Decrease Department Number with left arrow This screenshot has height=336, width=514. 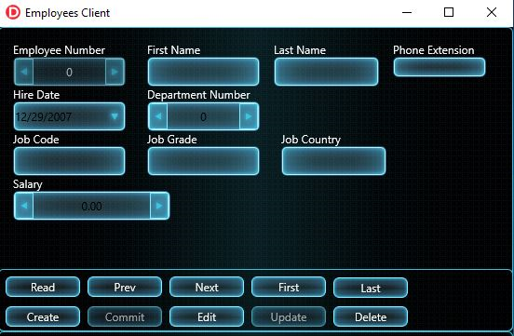tap(158, 116)
